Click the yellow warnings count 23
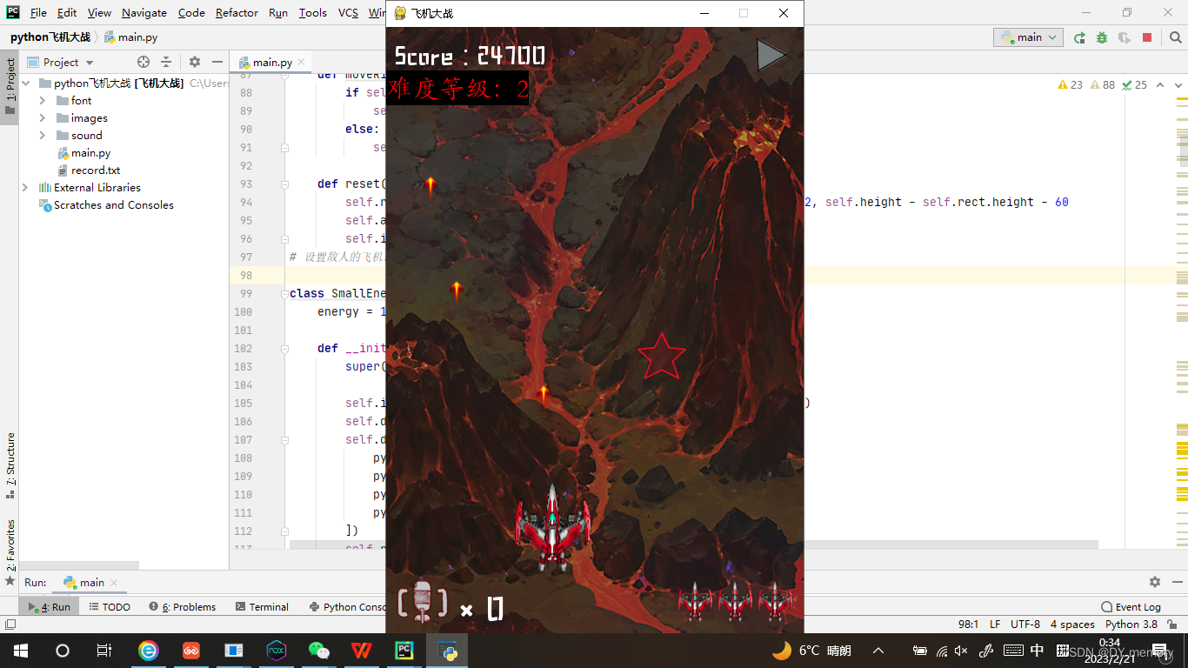 (1071, 84)
